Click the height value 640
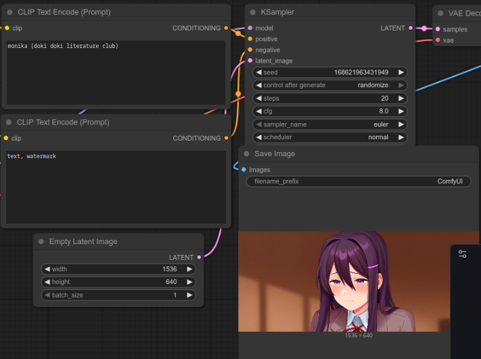481x359 pixels. pyautogui.click(x=171, y=282)
